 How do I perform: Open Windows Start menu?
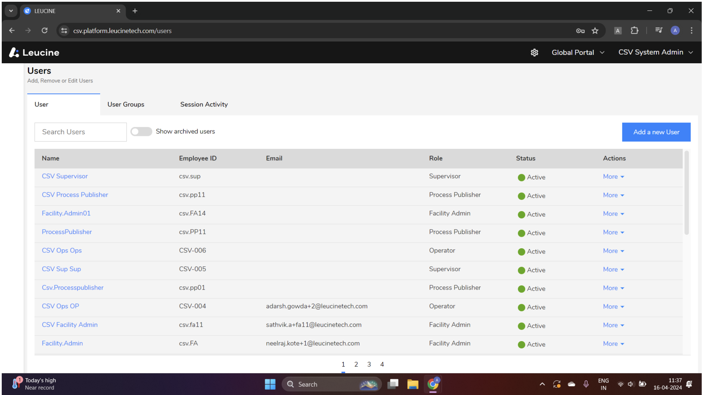pyautogui.click(x=270, y=384)
